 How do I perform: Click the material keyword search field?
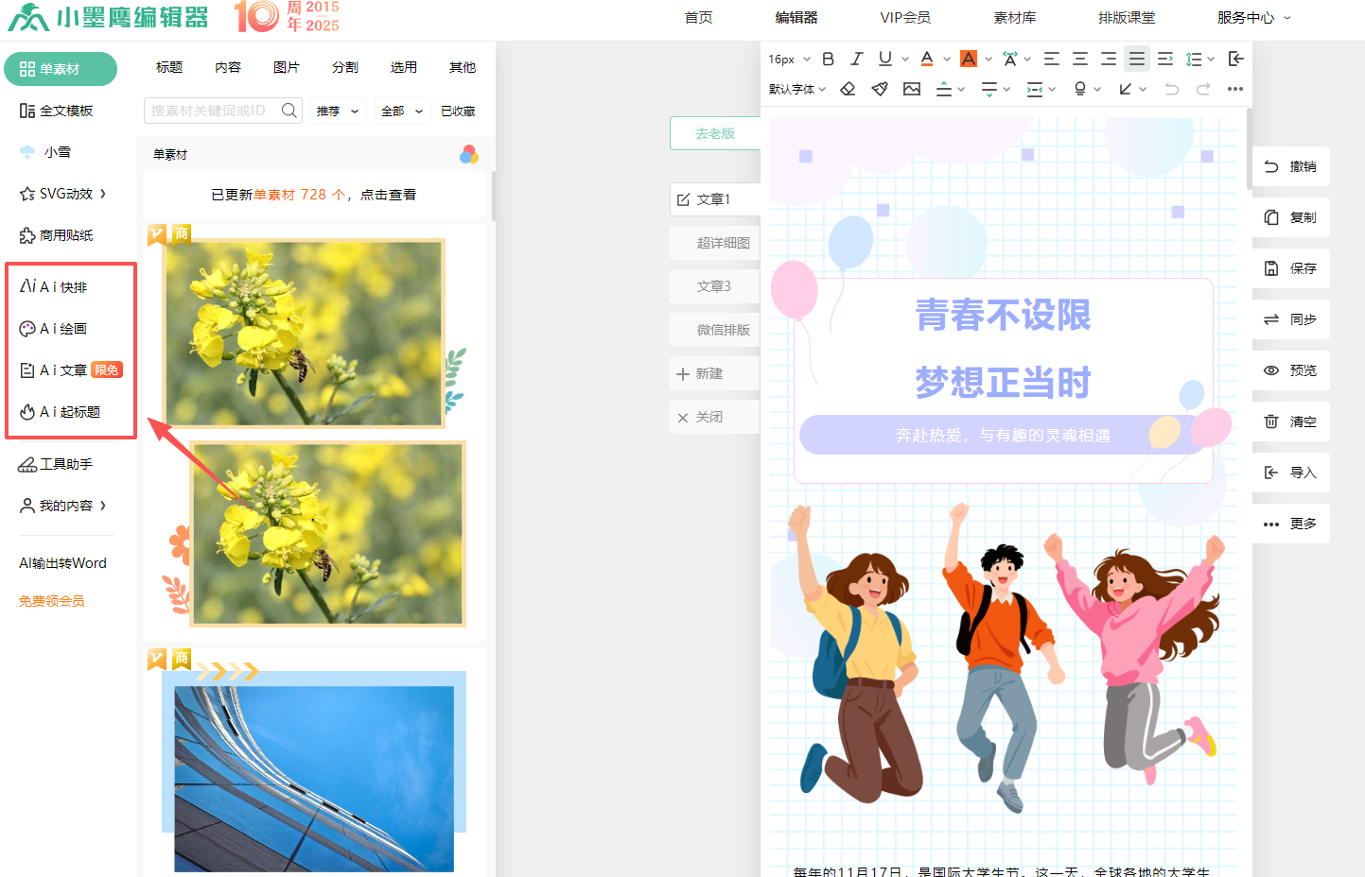click(x=213, y=111)
